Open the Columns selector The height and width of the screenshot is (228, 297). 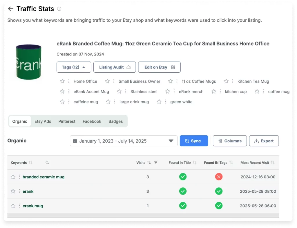230,141
